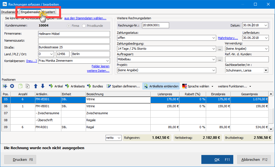
Task: Click Vitrine description in row 05
Action: (118, 99)
